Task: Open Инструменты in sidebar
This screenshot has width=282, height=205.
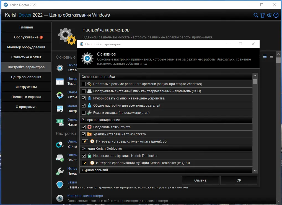Action: [26, 87]
